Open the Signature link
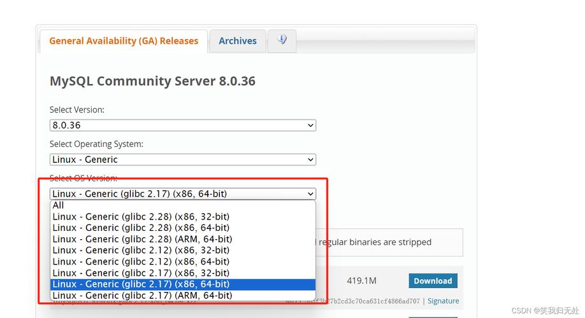Screen dimensions: 585x318 tap(444, 301)
